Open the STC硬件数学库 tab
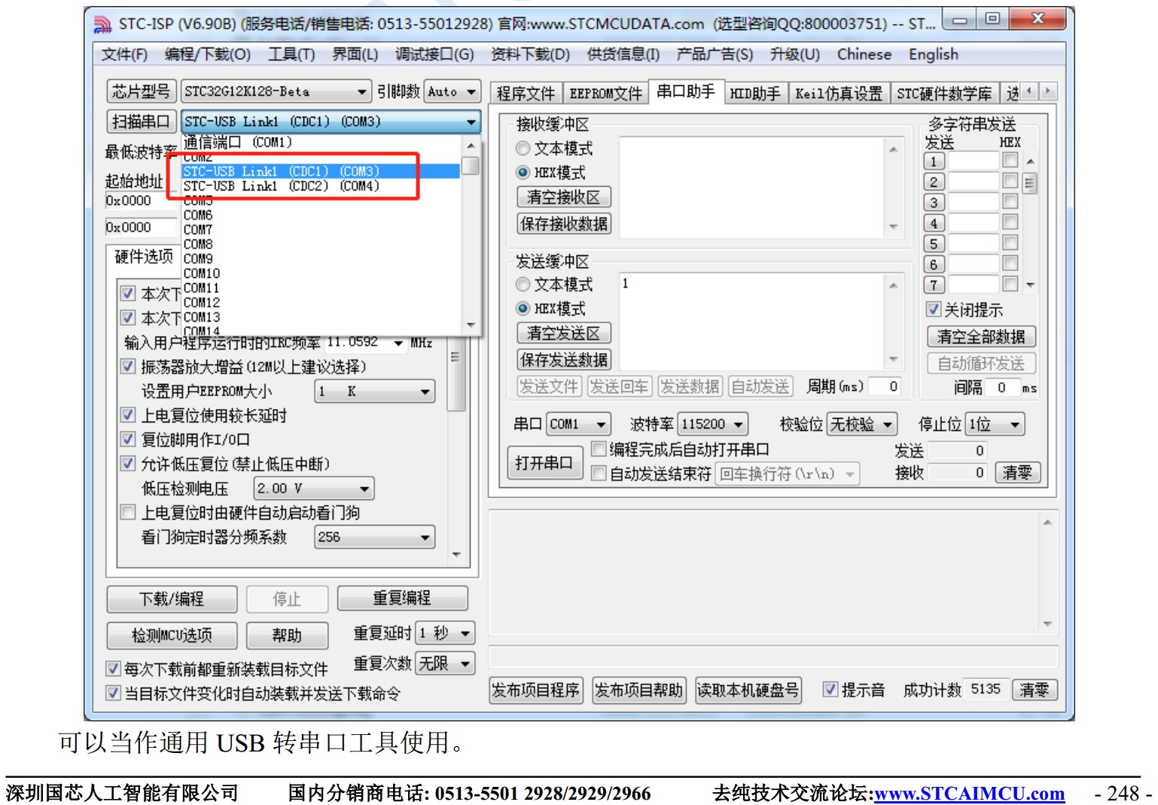The height and width of the screenshot is (805, 1158). coord(944,93)
